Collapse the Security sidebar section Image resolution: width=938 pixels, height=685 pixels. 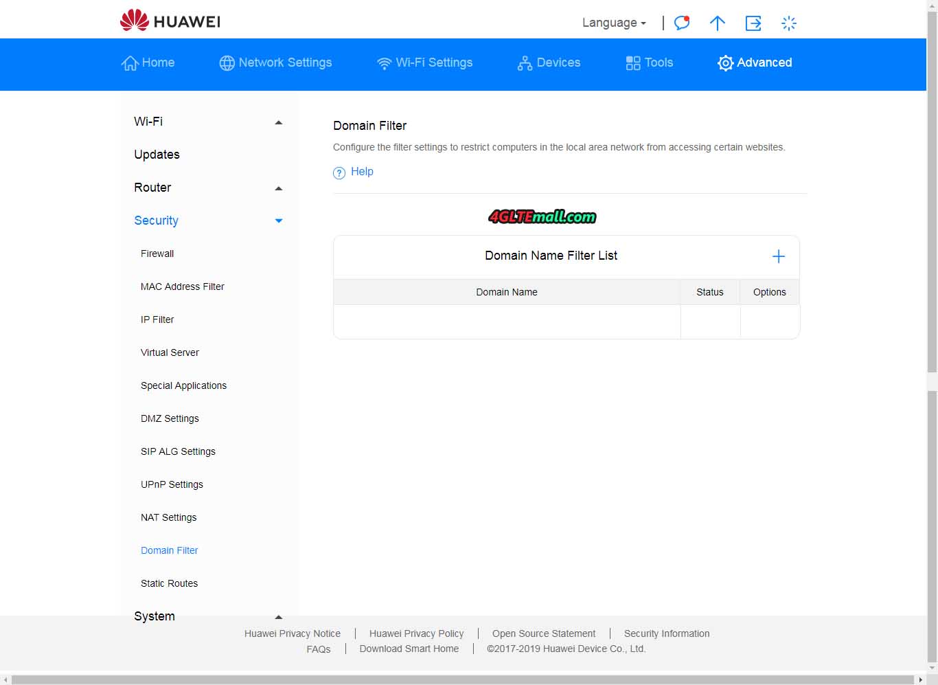278,221
